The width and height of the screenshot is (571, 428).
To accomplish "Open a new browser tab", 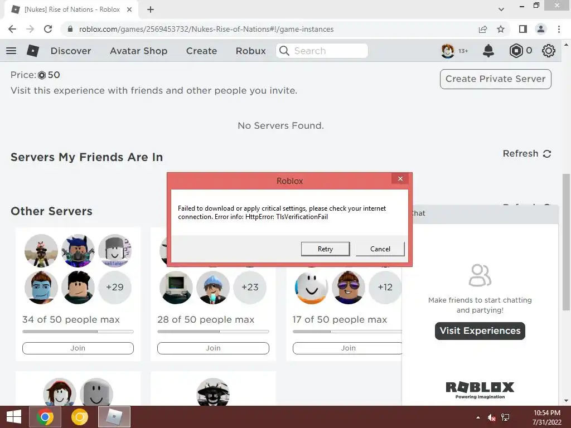I will pyautogui.click(x=151, y=9).
